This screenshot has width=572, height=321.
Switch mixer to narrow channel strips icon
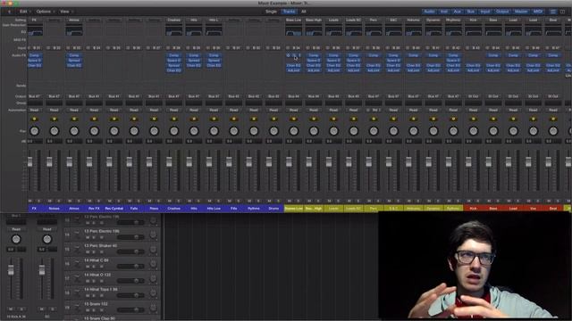553,12
